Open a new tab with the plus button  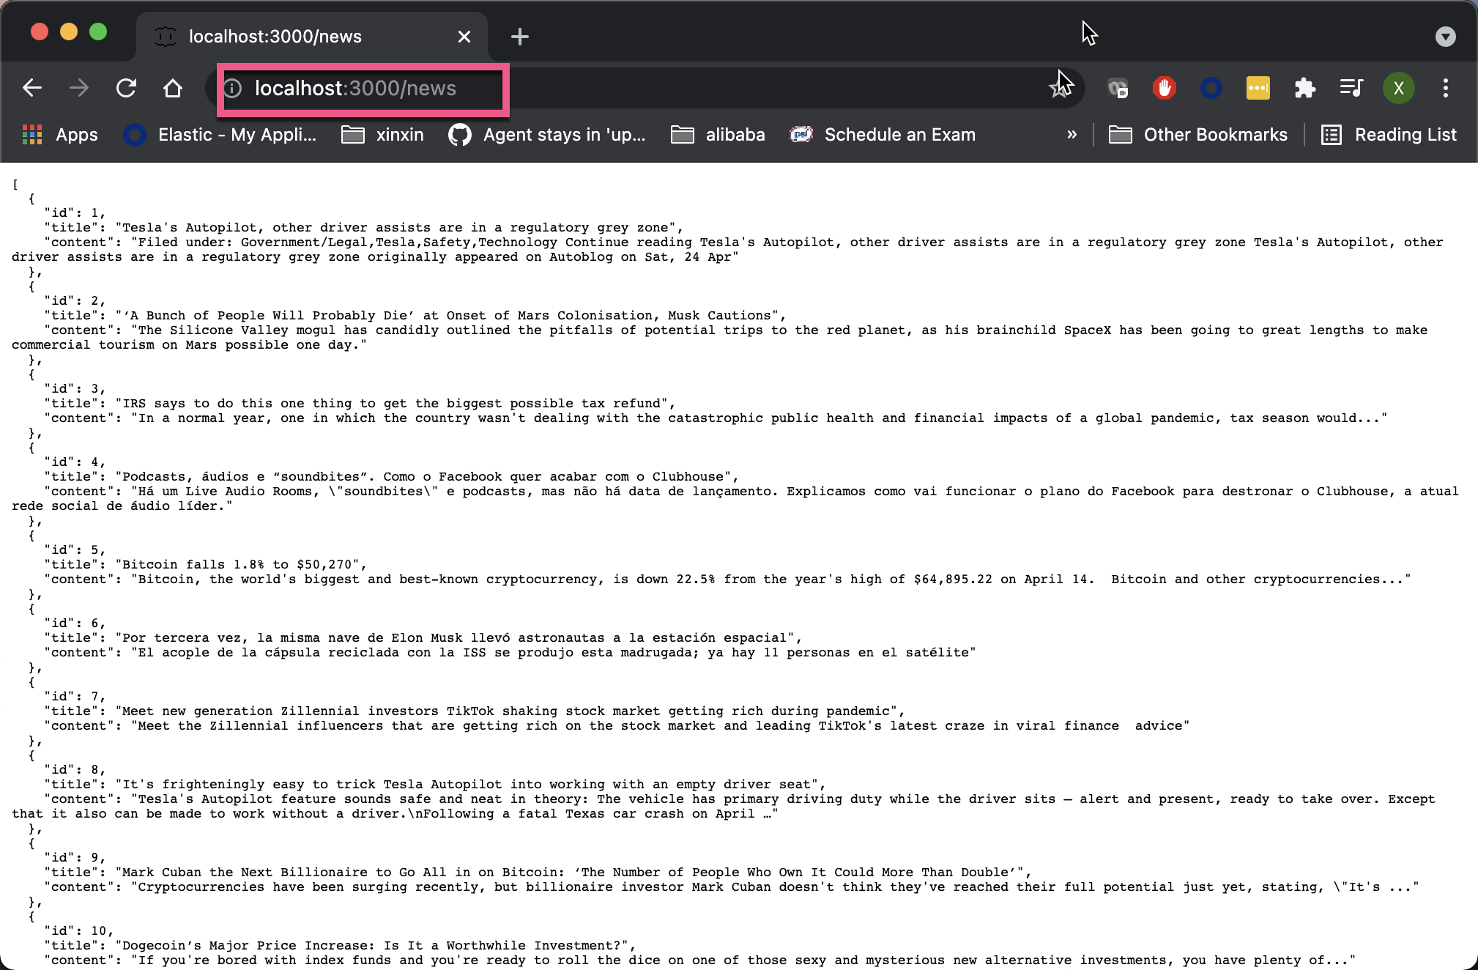pos(520,36)
